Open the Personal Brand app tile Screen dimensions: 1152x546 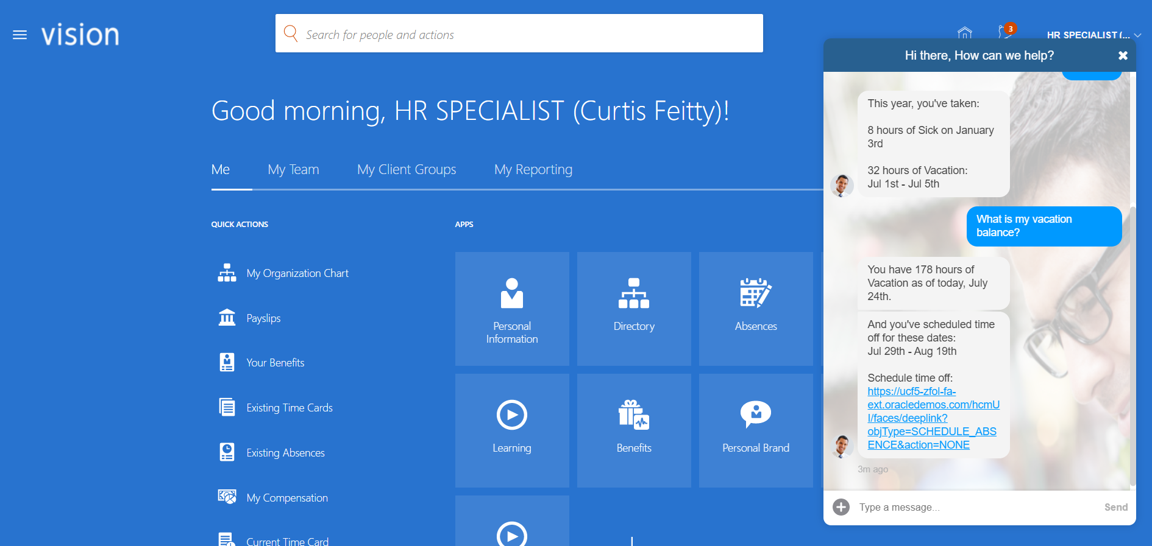(756, 430)
